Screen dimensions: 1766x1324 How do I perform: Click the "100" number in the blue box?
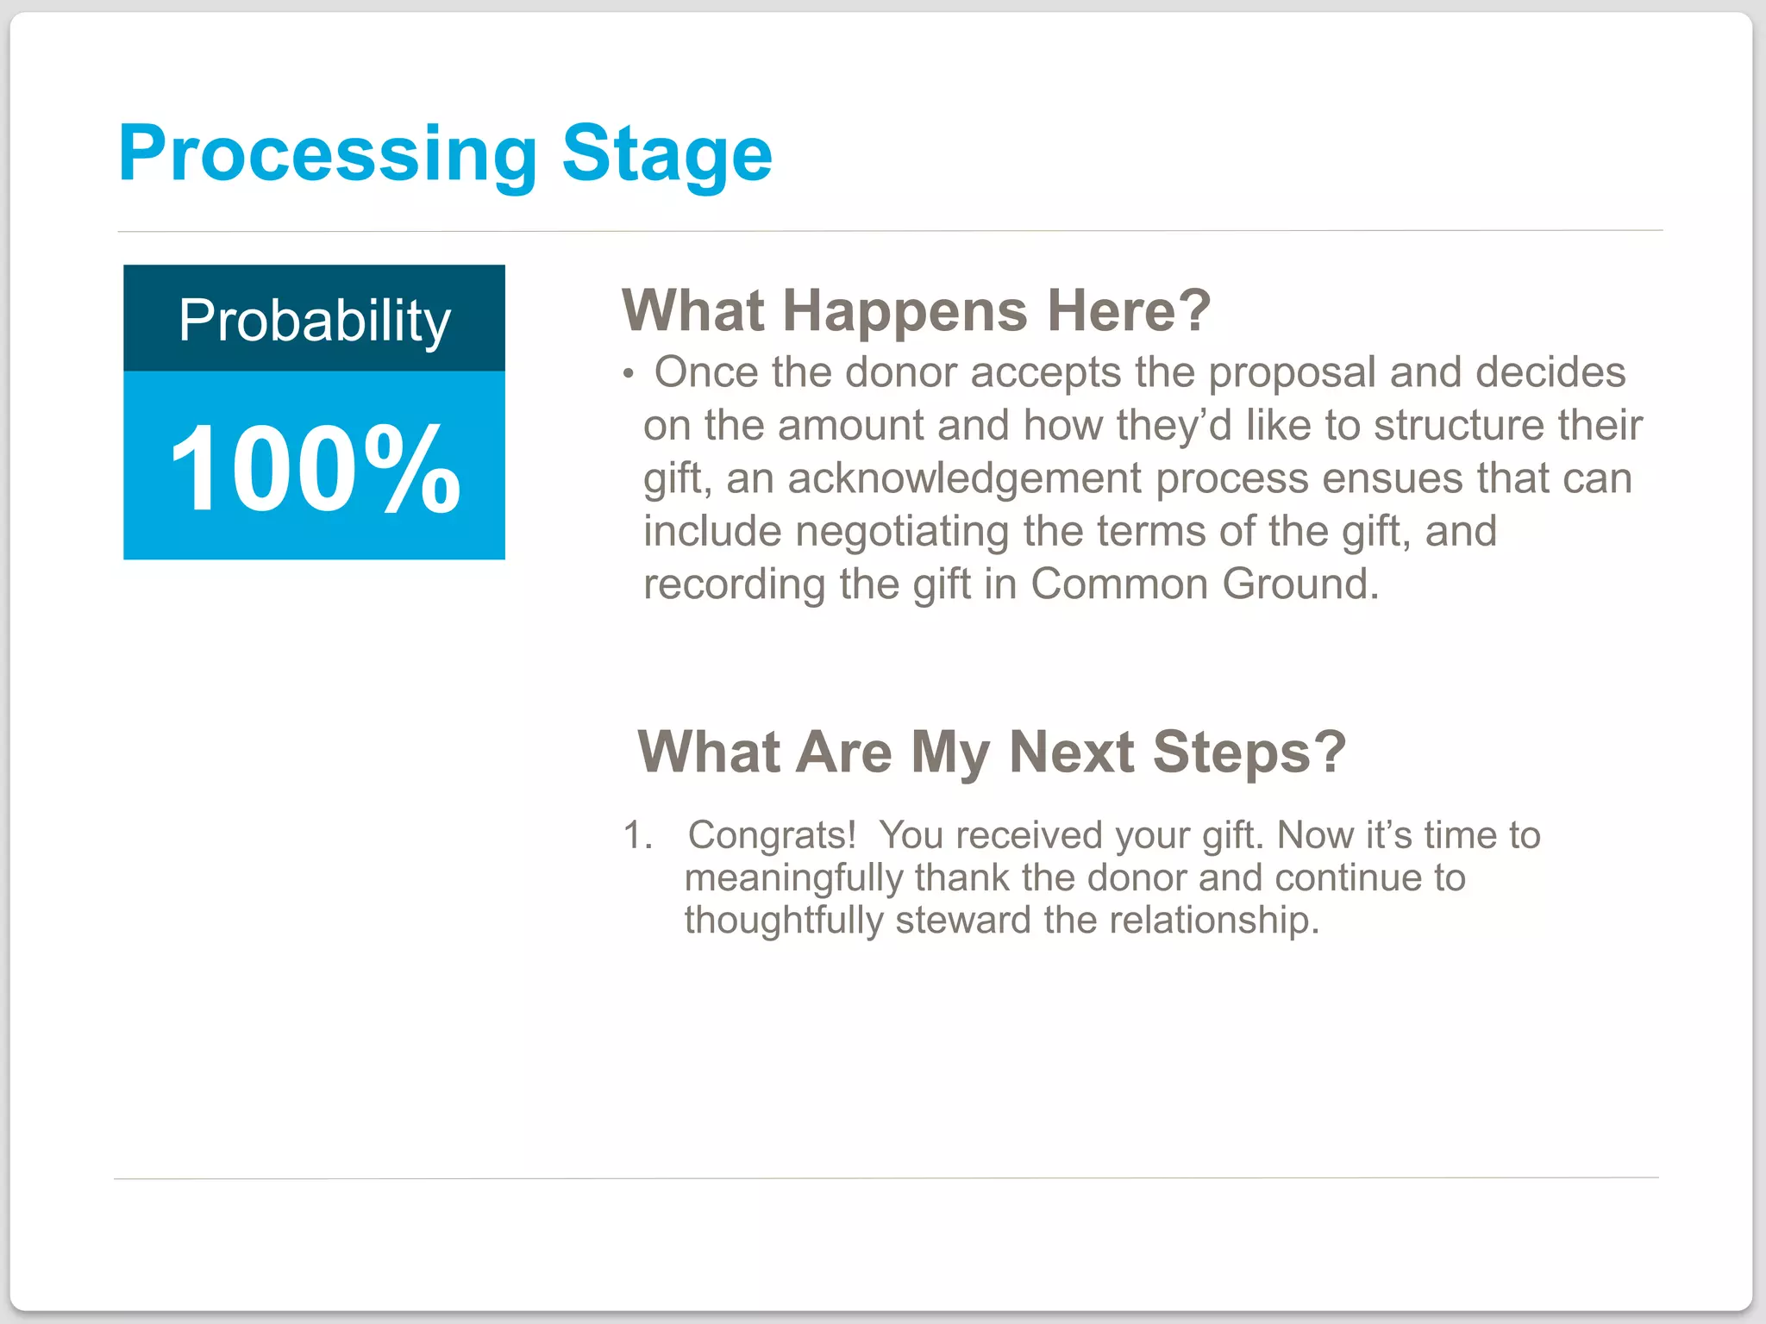[x=263, y=470]
